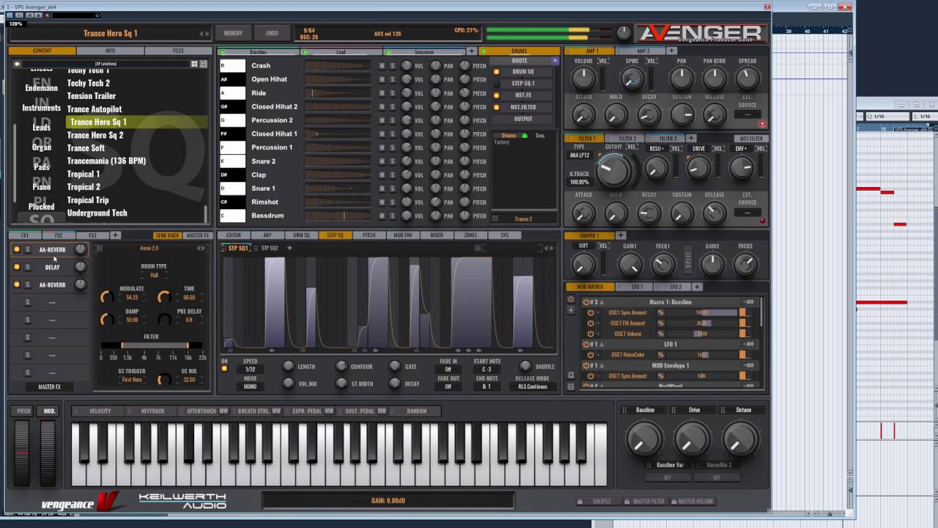Toggle DELAY effect on/off
The image size is (938, 528).
17,267
